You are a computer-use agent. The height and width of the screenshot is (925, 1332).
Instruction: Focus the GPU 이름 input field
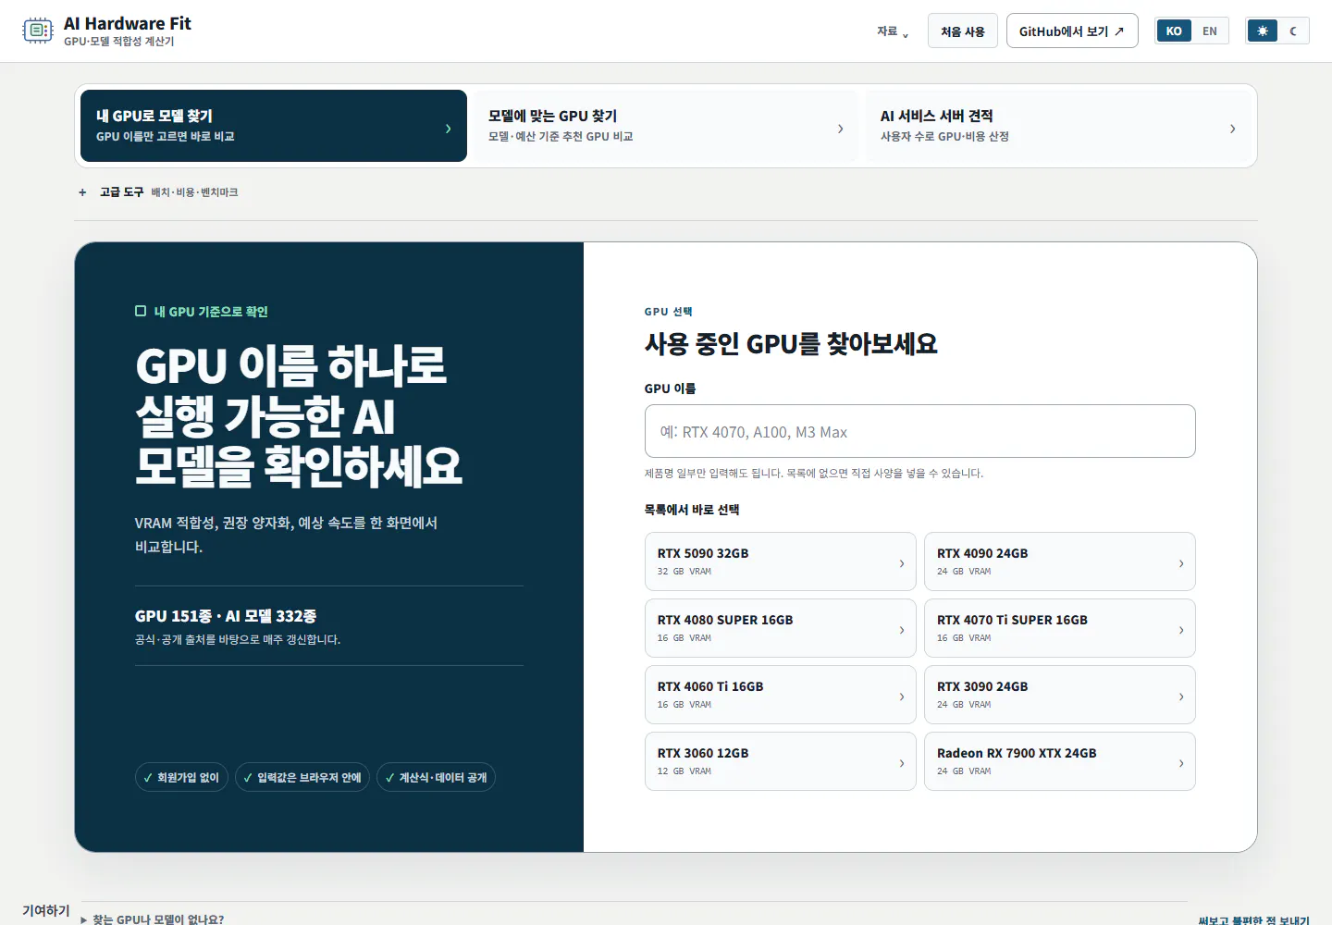point(919,431)
